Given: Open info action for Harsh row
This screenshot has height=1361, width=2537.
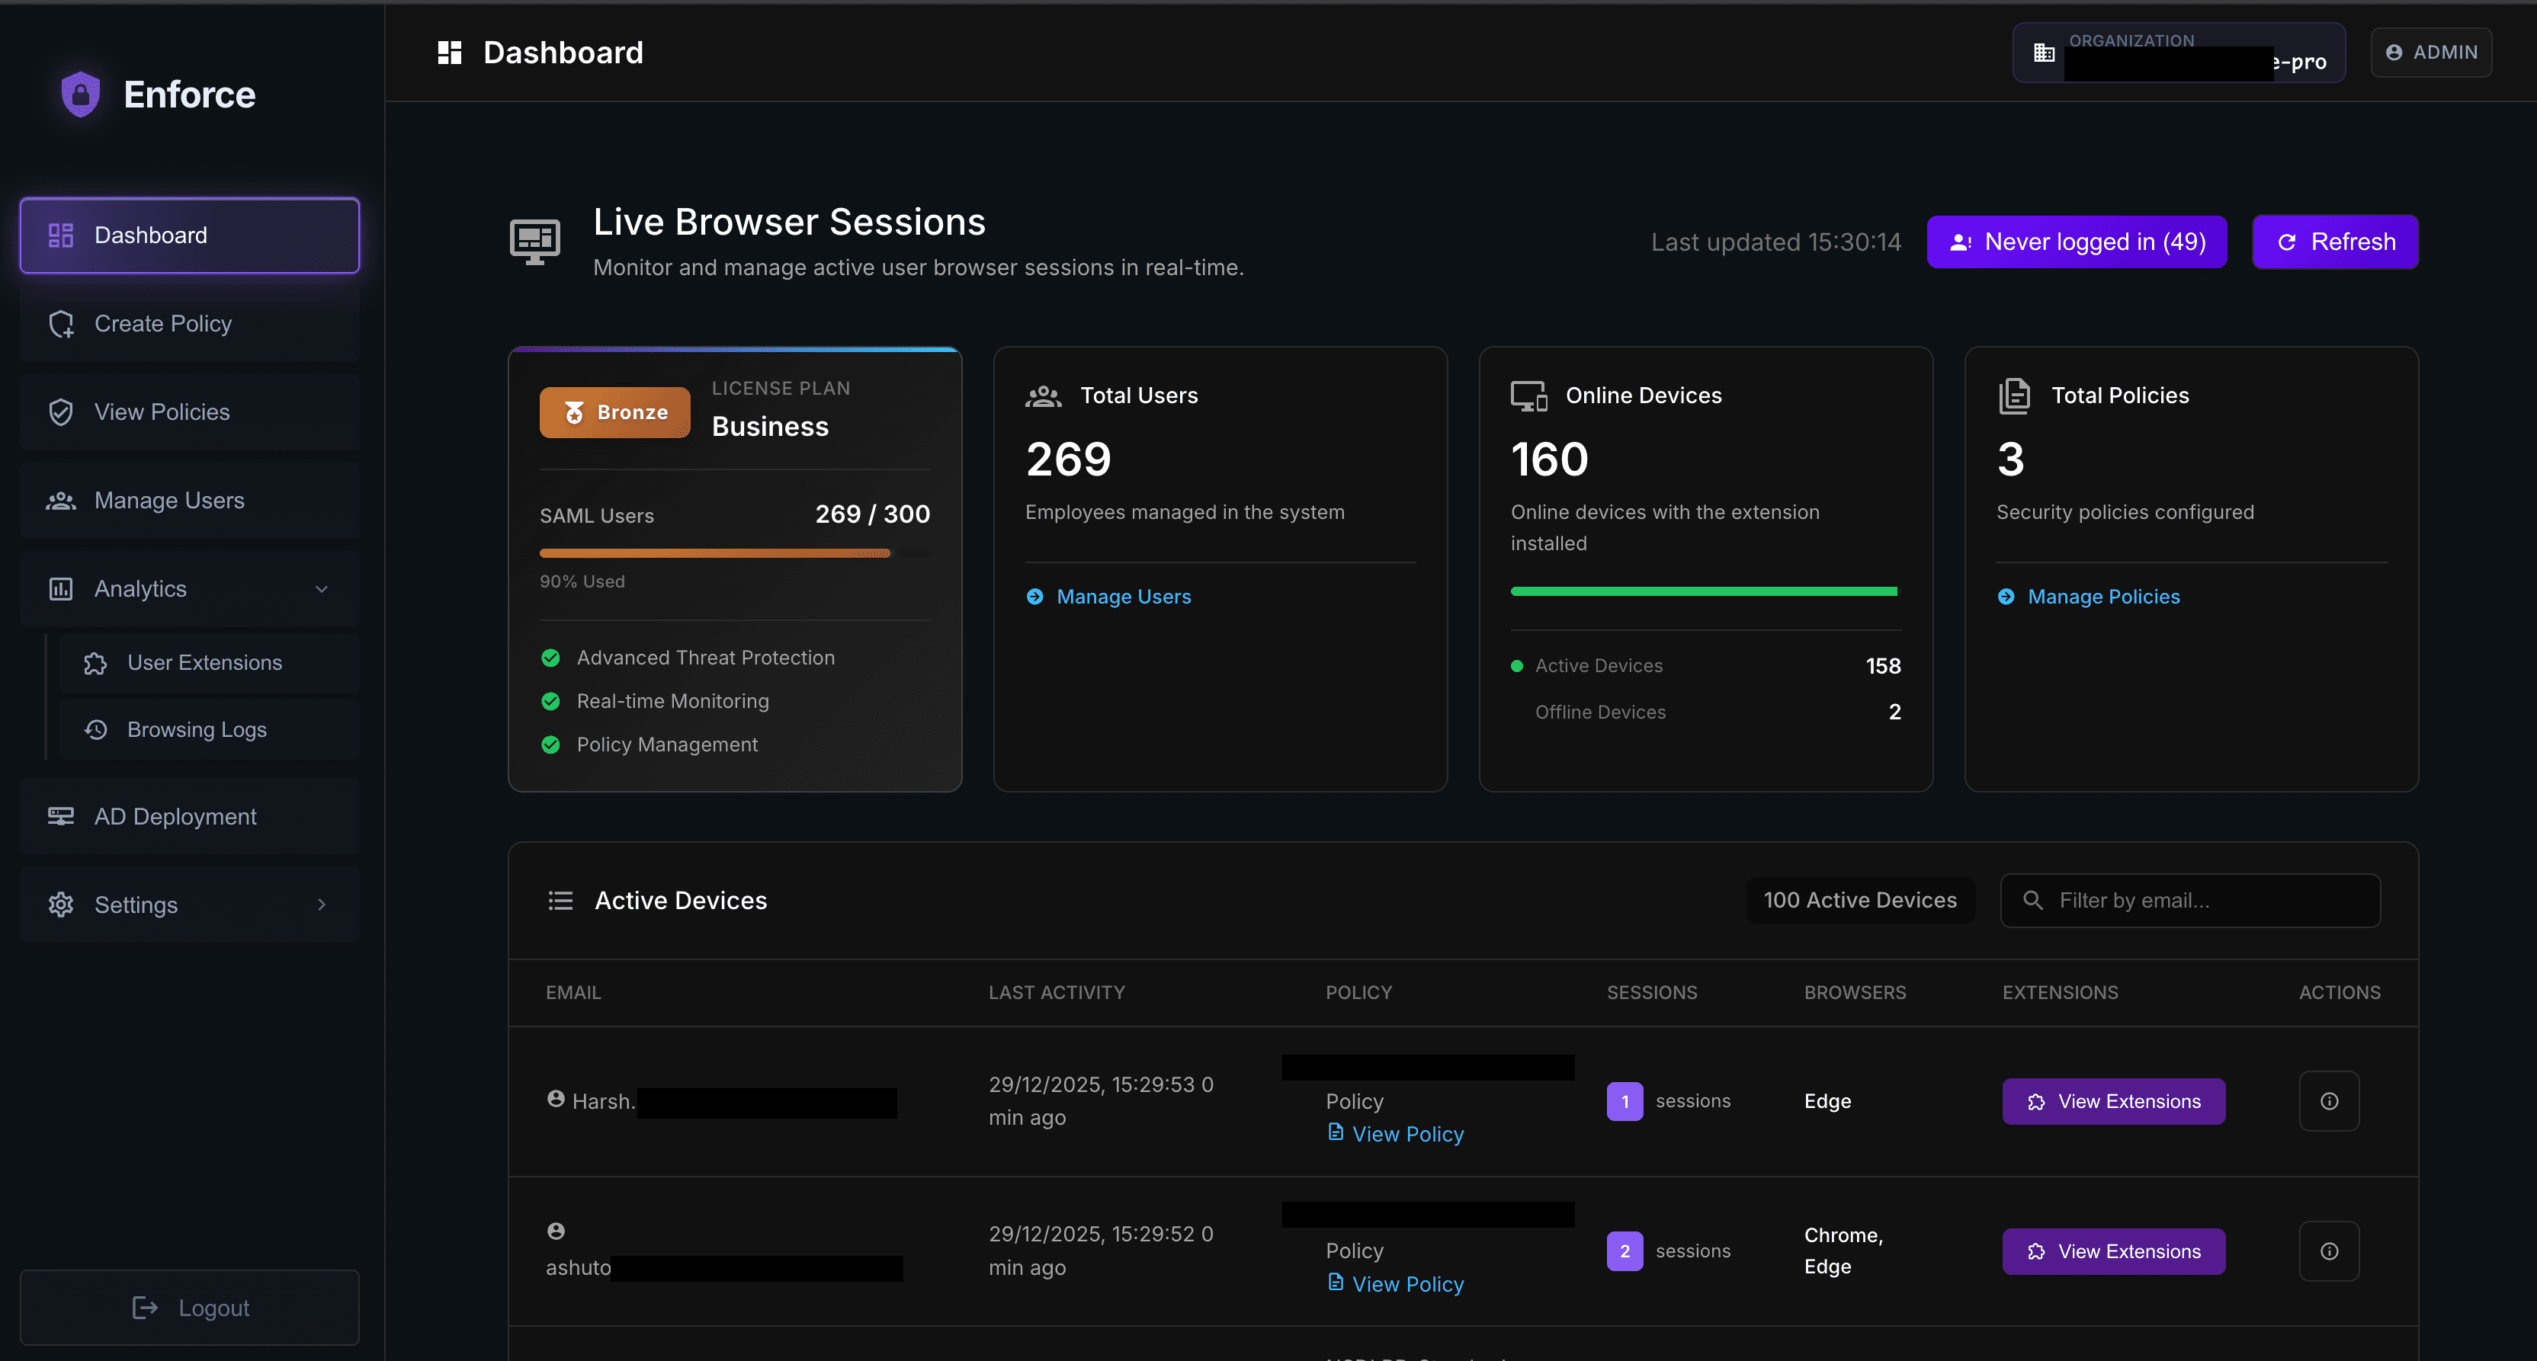Looking at the screenshot, I should 2329,1101.
